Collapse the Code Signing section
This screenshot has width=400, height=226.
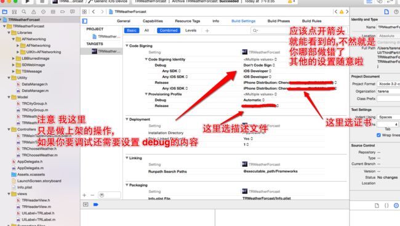[x=127, y=46]
